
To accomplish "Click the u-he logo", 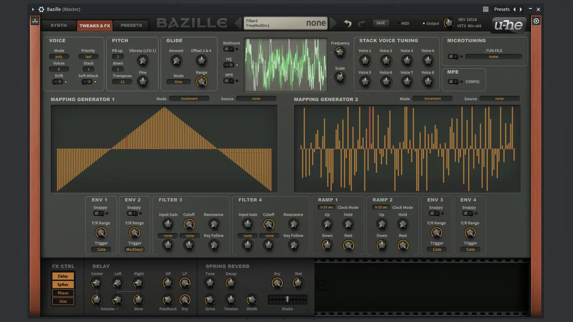I will [x=509, y=25].
